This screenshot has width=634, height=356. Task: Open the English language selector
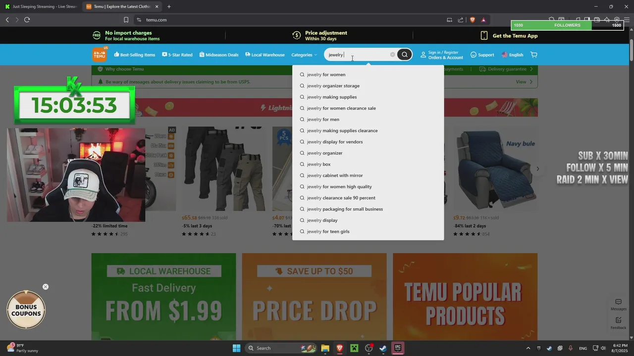tap(512, 54)
